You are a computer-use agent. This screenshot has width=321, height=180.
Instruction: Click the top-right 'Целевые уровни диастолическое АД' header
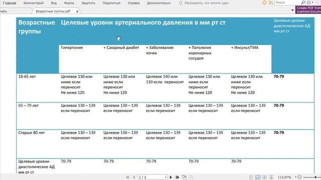292,25
